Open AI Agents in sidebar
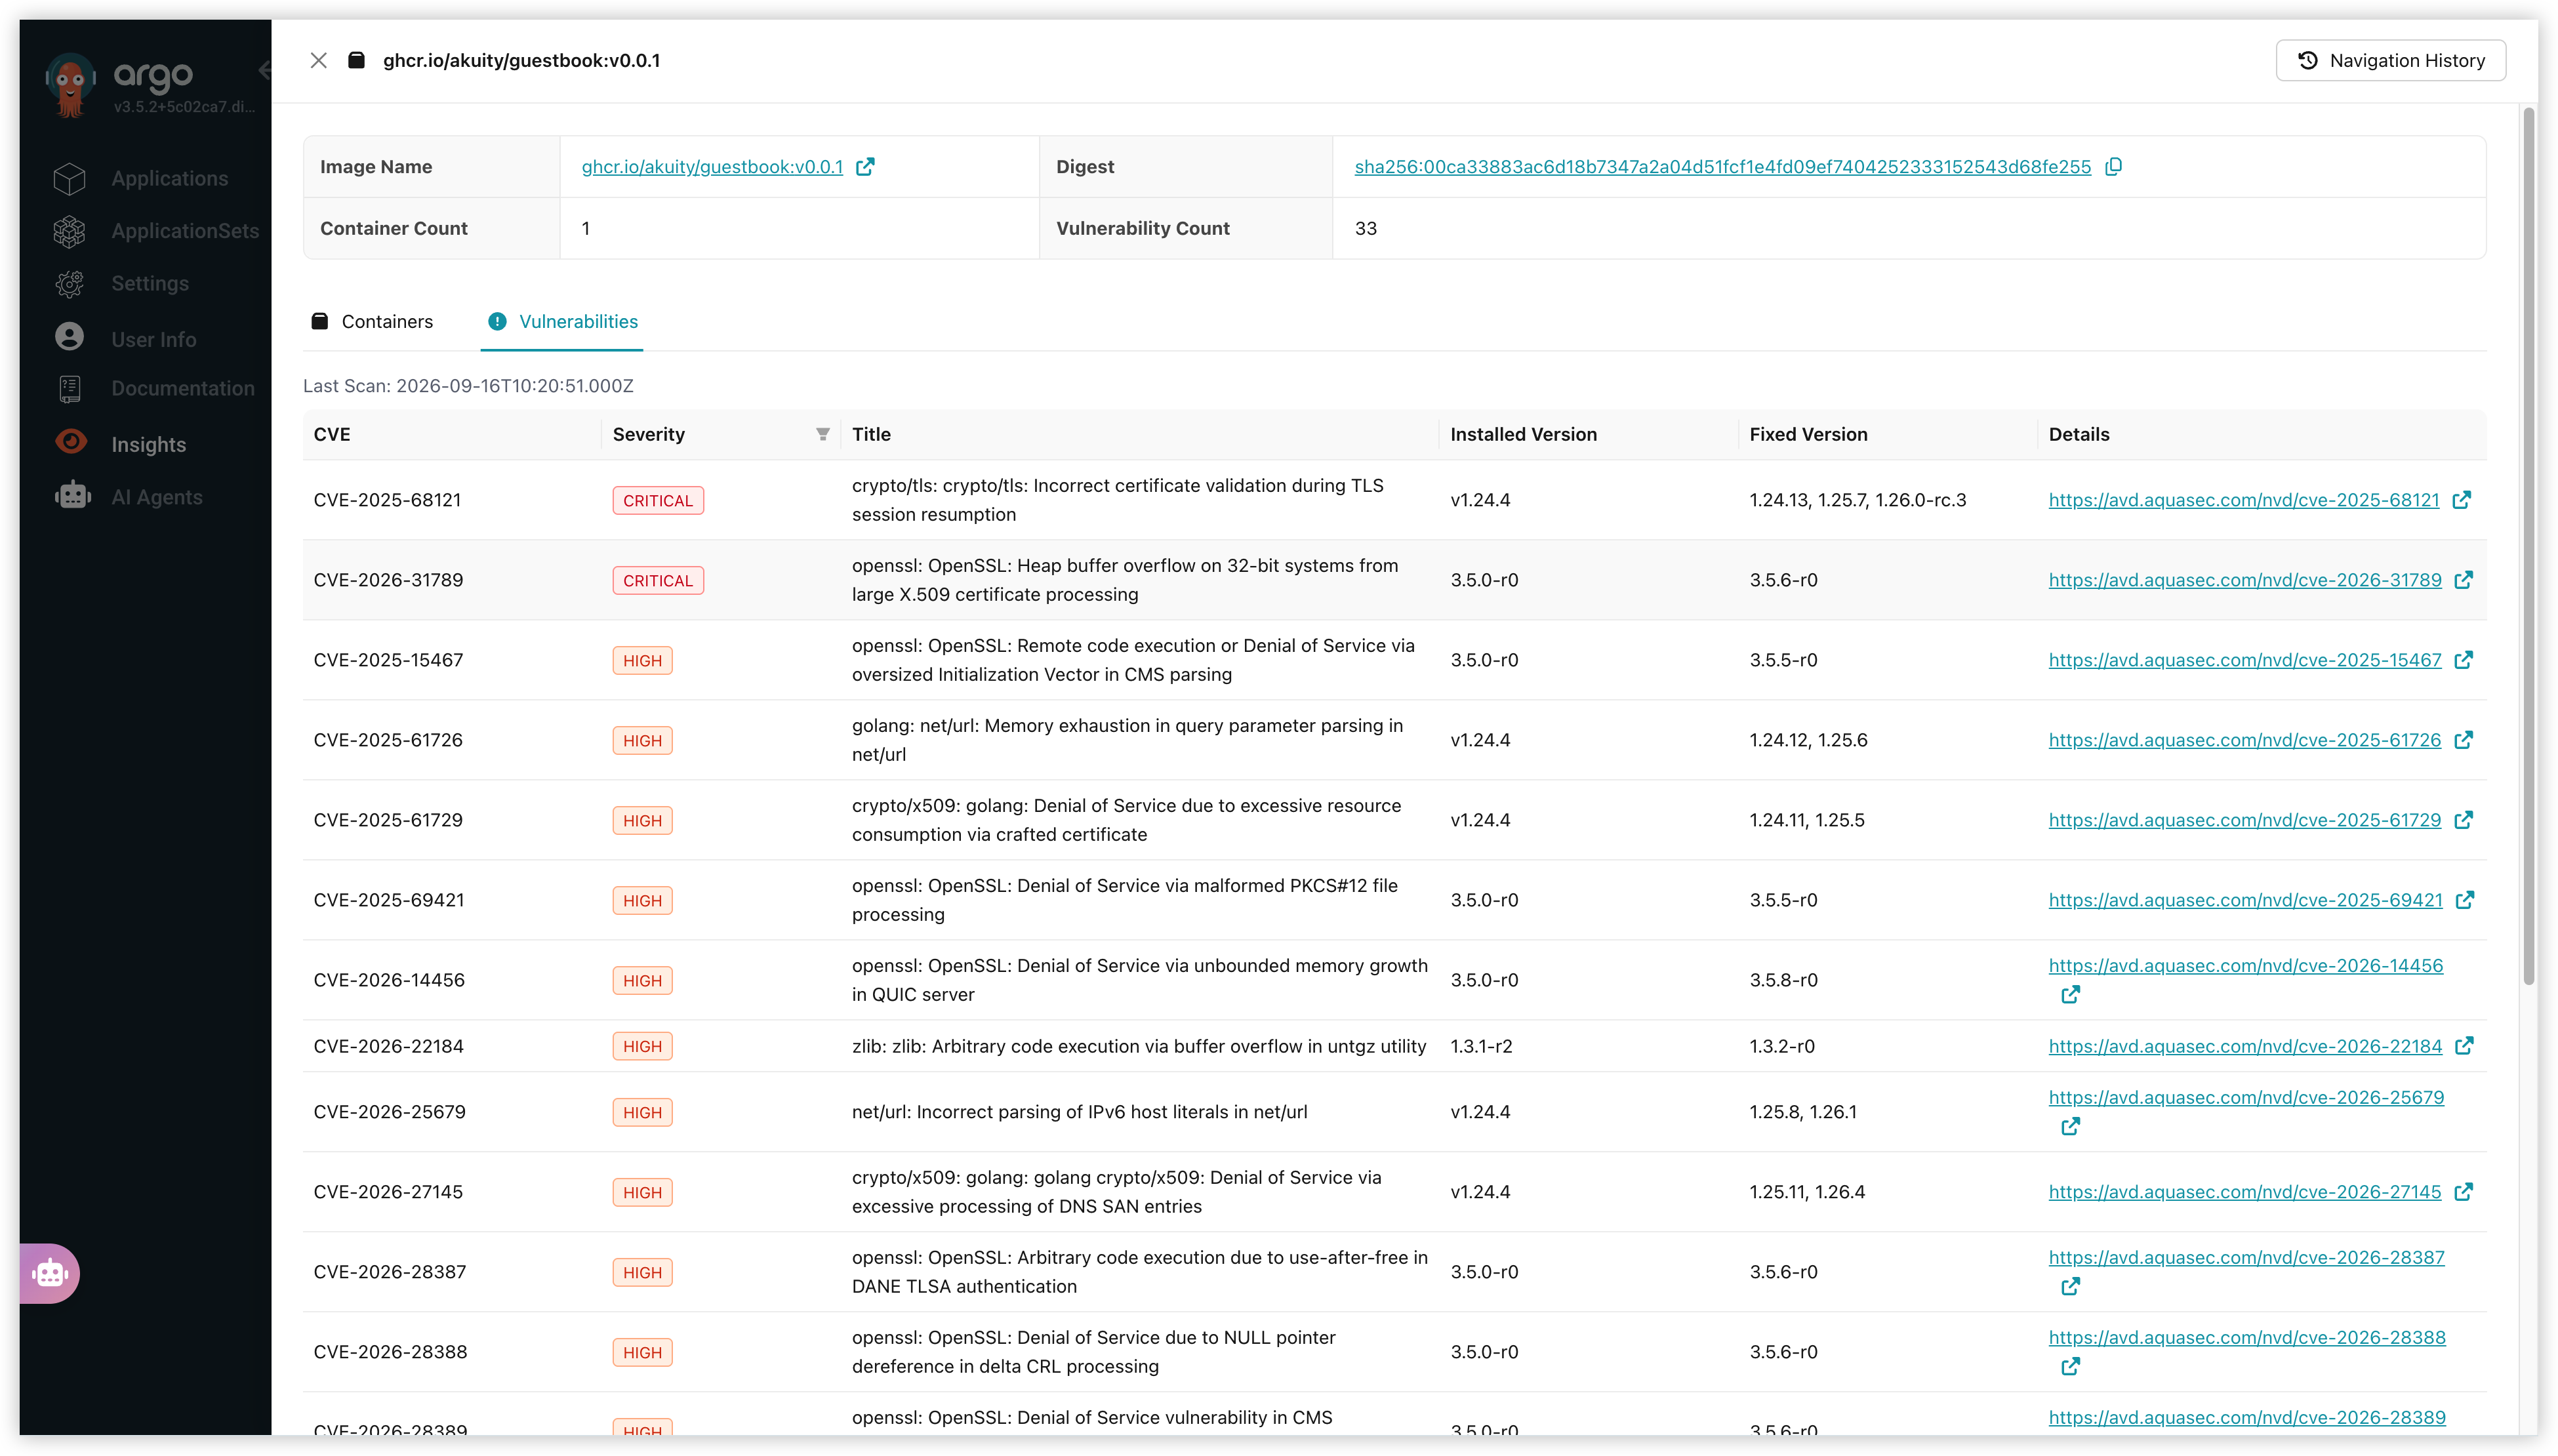The height and width of the screenshot is (1456, 2558). (157, 497)
